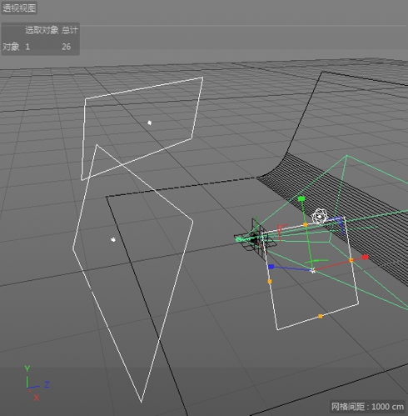Image resolution: width=408 pixels, height=416 pixels.
Task: Click the blue Z-axis gizmo handle
Action: [271, 267]
